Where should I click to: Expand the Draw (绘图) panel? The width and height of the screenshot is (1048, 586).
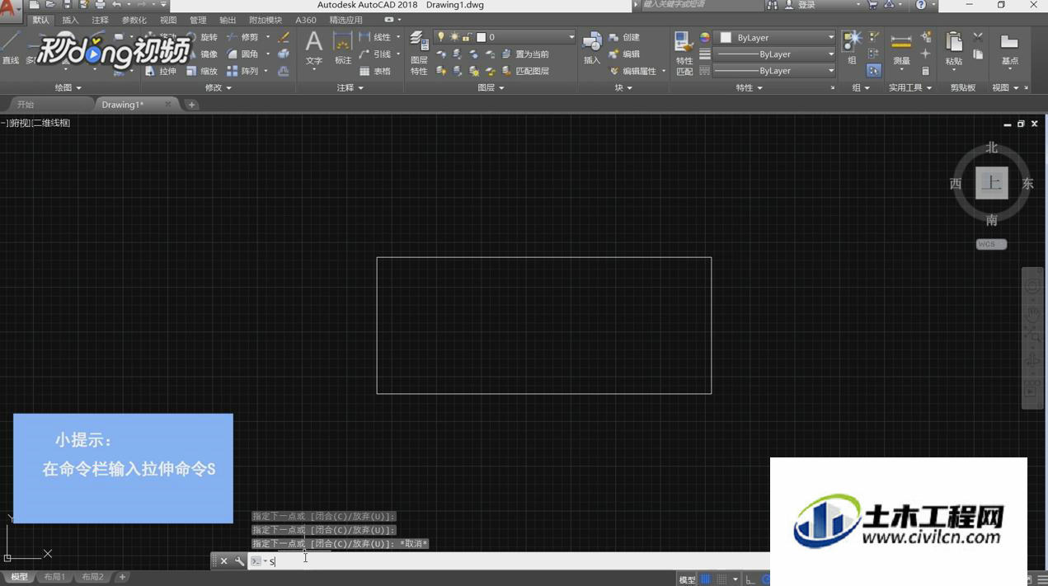68,87
